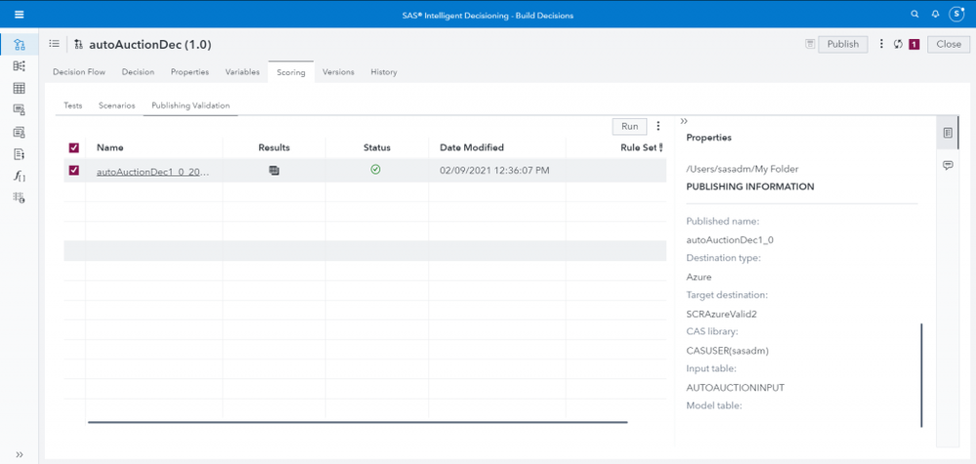976x464 pixels.
Task: Open the user profile avatar
Action: coord(957,15)
